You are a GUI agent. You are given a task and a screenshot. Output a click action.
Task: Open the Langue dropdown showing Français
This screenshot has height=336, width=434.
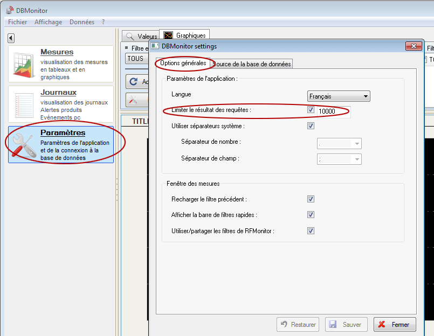(x=339, y=96)
